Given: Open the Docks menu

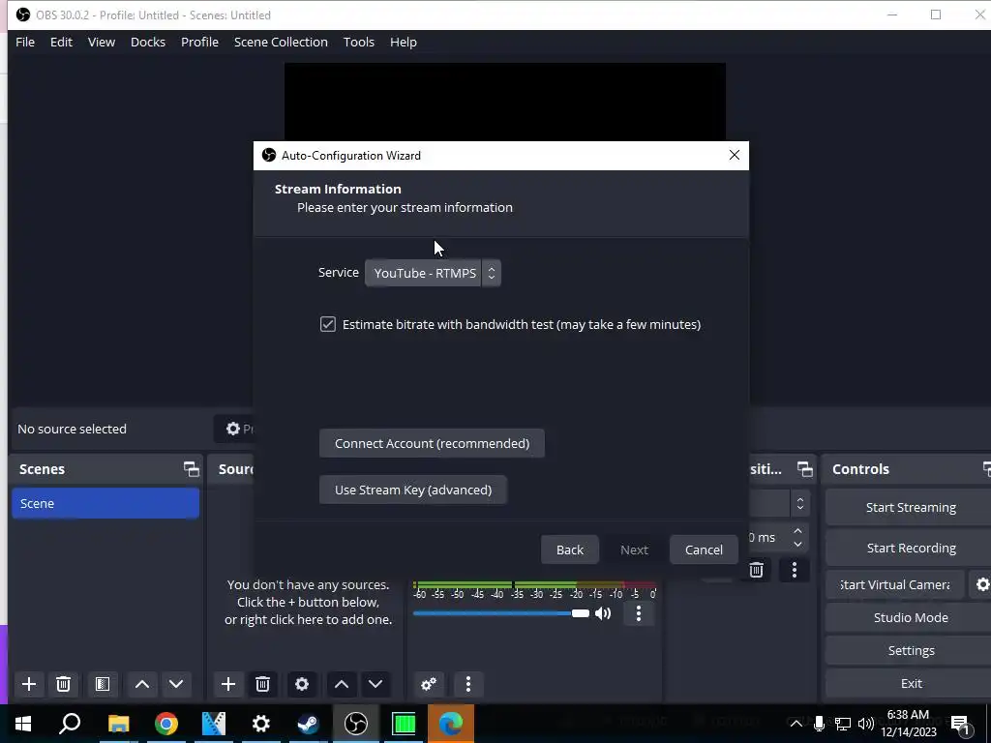Looking at the screenshot, I should pyautogui.click(x=148, y=42).
